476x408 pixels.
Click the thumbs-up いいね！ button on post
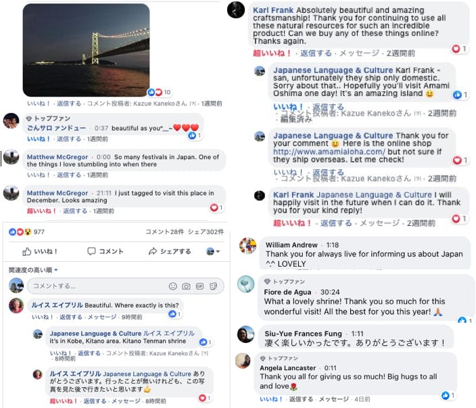40,252
